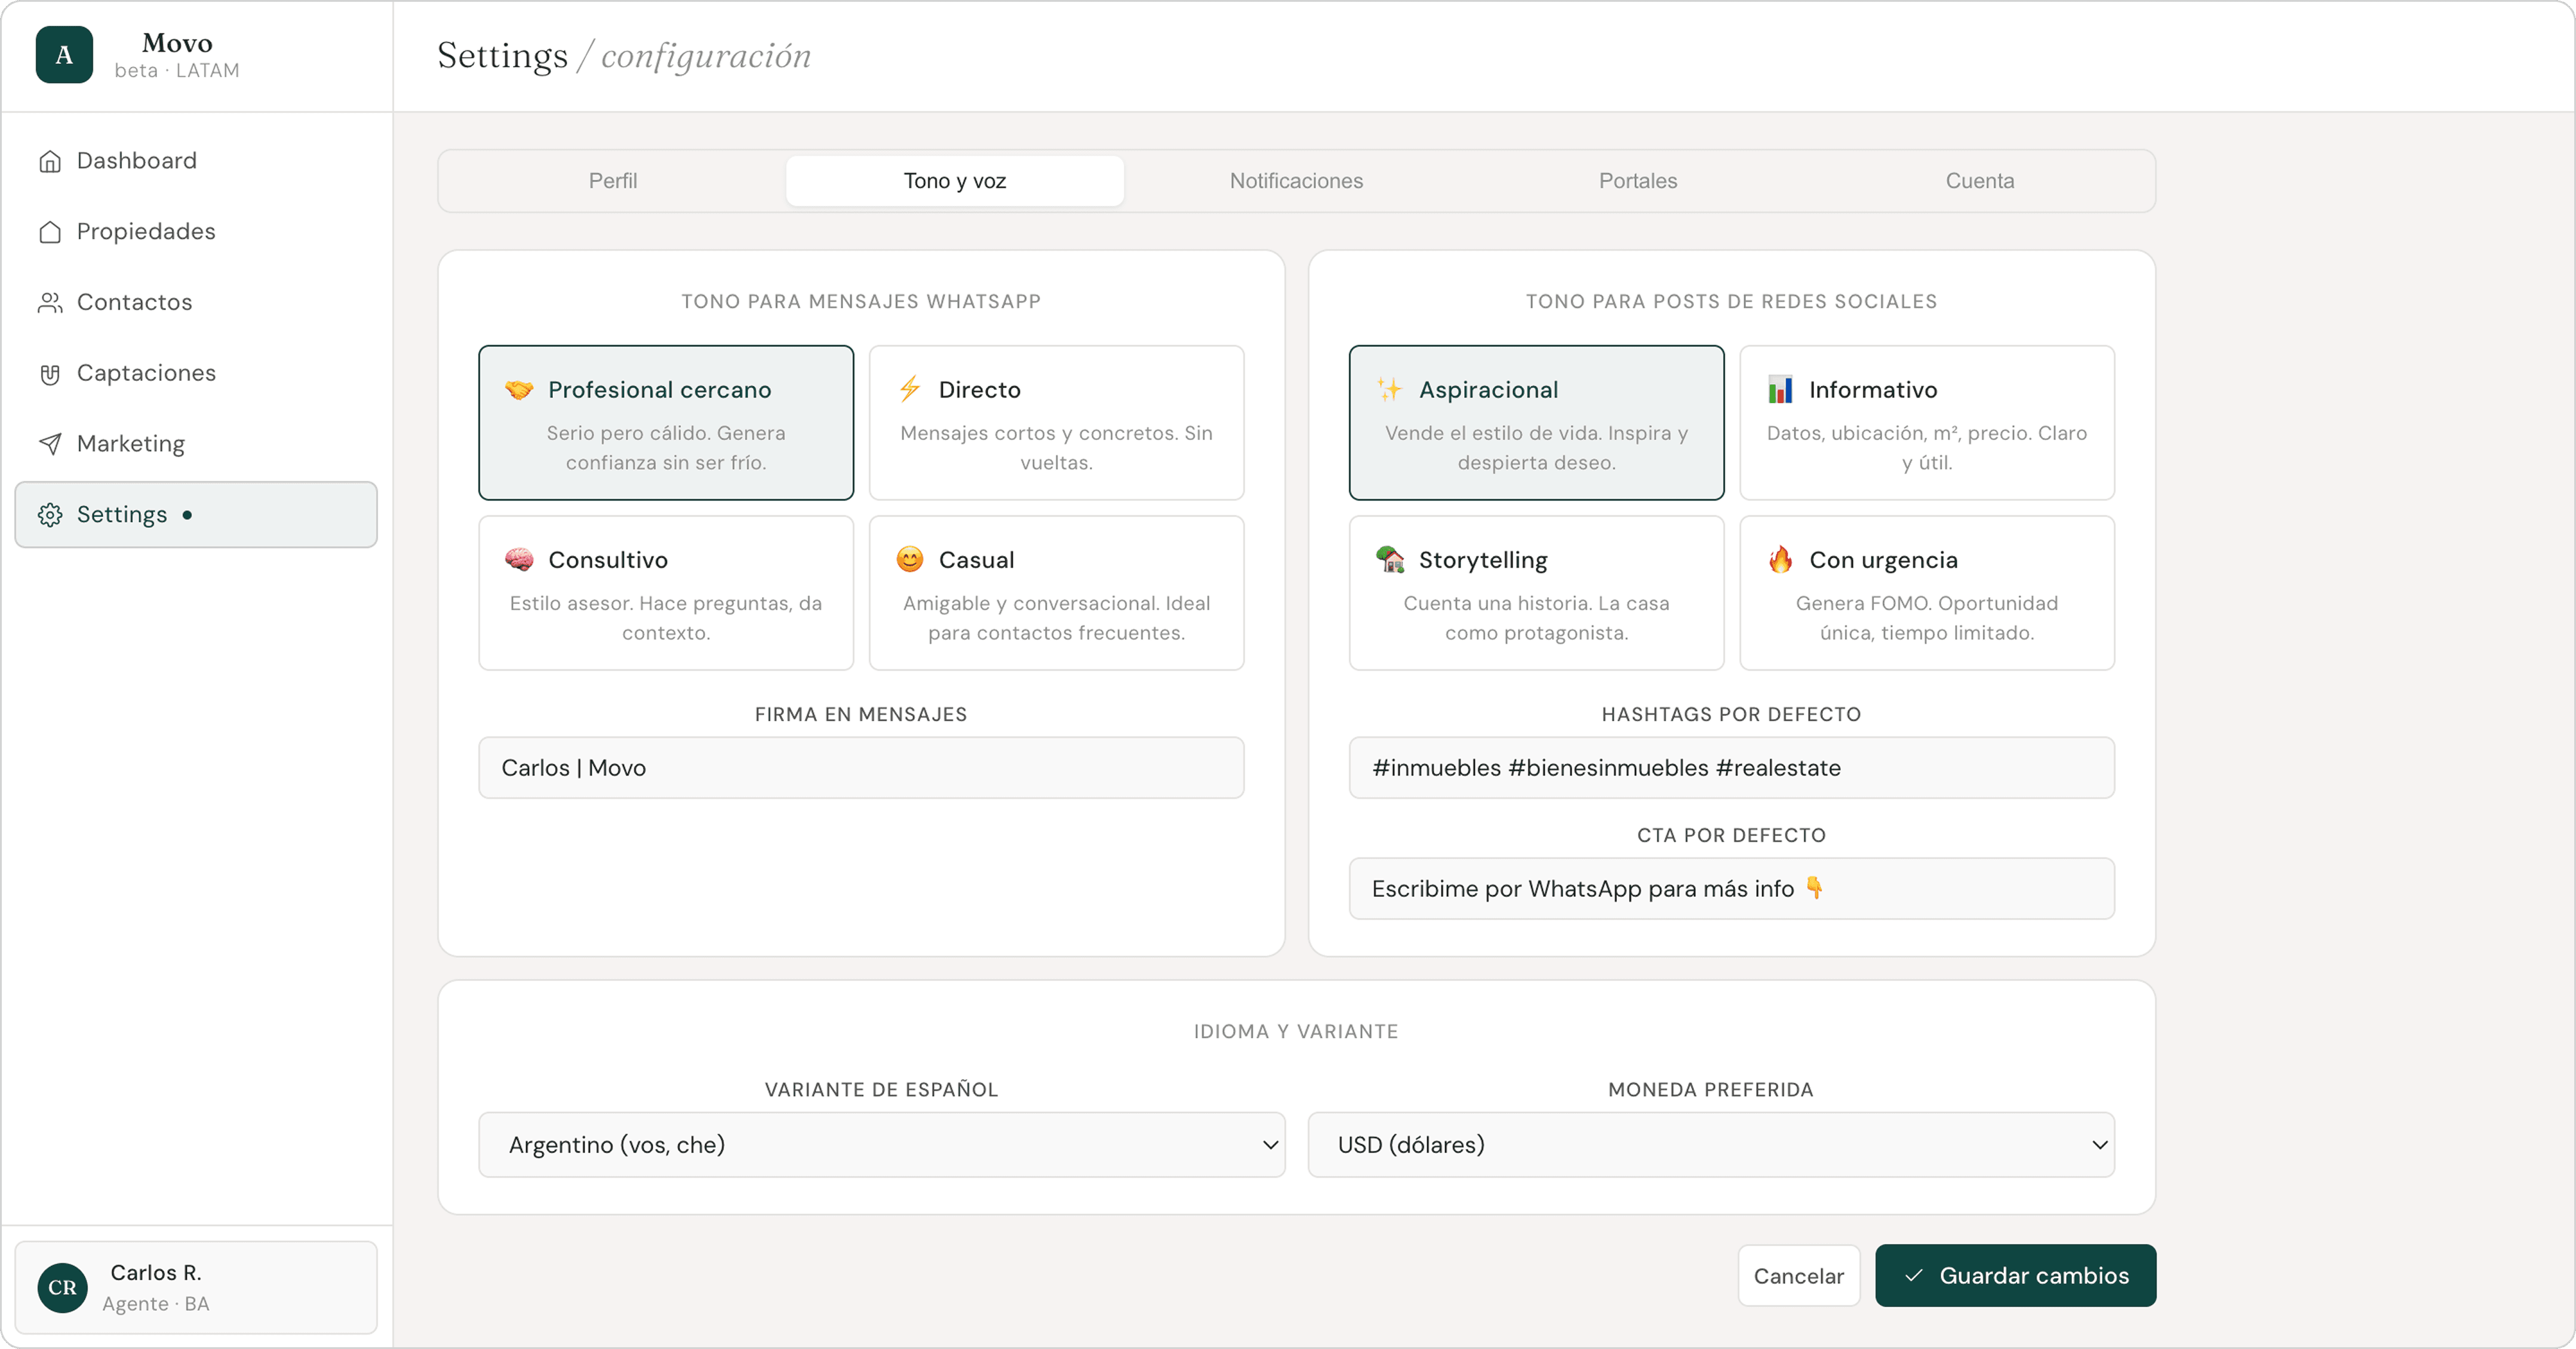This screenshot has width=2576, height=1349.
Task: Open the Portales tab
Action: pyautogui.click(x=1637, y=181)
